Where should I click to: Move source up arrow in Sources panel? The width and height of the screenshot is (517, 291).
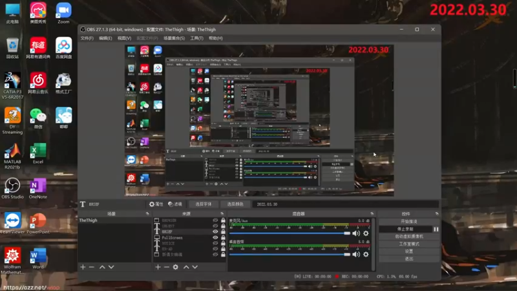click(186, 267)
